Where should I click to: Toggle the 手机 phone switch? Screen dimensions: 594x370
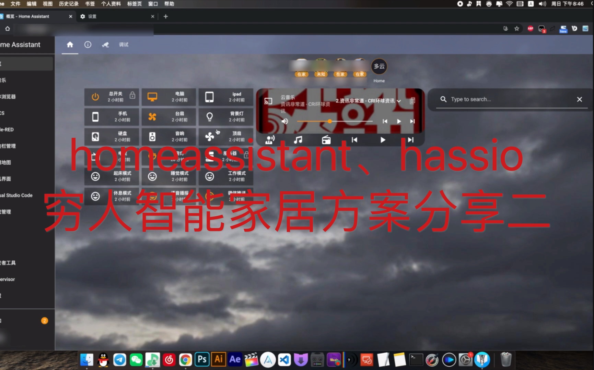pyautogui.click(x=112, y=116)
